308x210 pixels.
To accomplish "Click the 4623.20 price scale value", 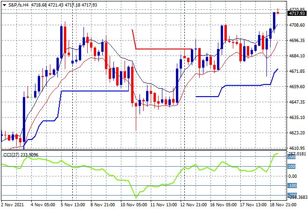I will coord(297,133).
